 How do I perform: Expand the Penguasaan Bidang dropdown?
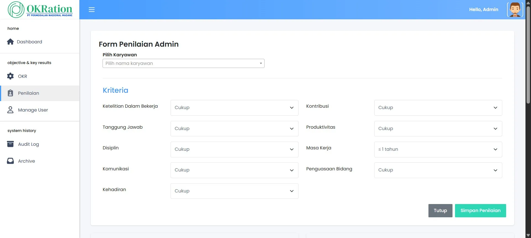click(x=438, y=170)
